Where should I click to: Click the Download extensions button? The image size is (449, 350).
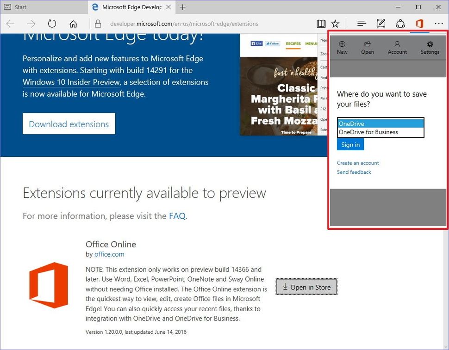69,123
